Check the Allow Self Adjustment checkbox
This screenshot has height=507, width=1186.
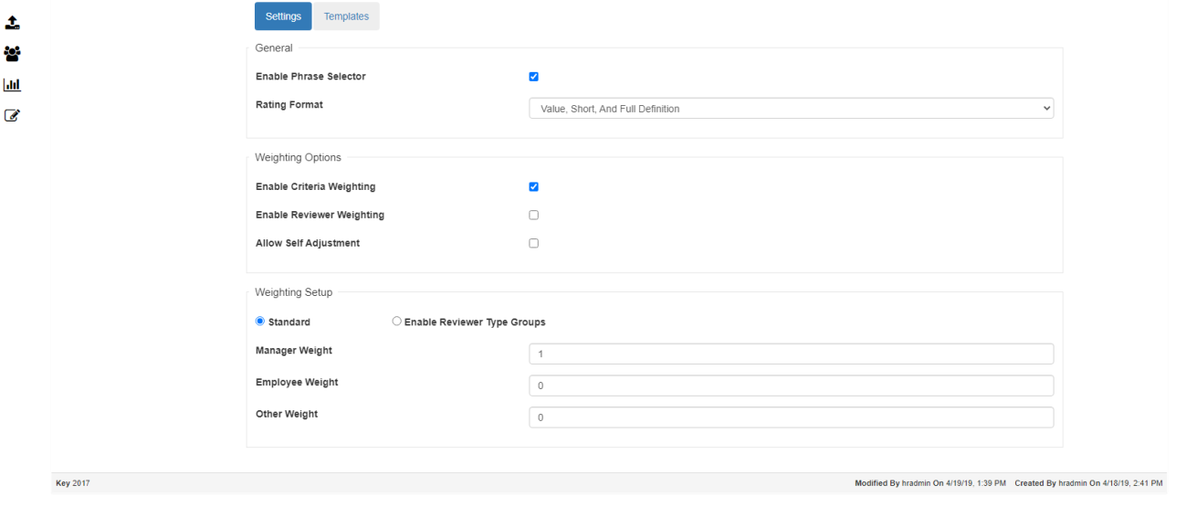pos(534,244)
